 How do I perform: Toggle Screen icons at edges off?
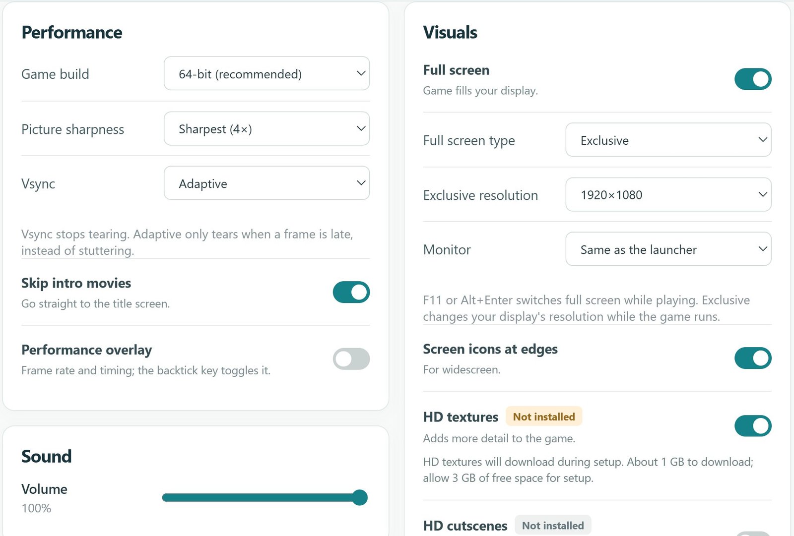click(x=753, y=358)
